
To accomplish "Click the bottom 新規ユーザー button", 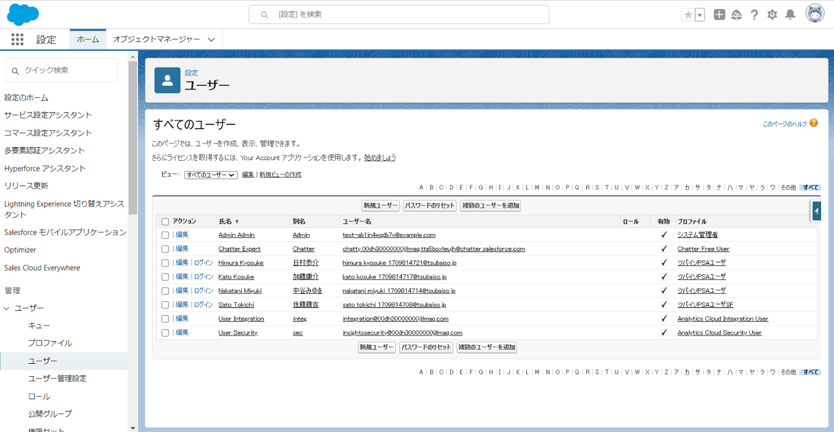I will point(376,347).
